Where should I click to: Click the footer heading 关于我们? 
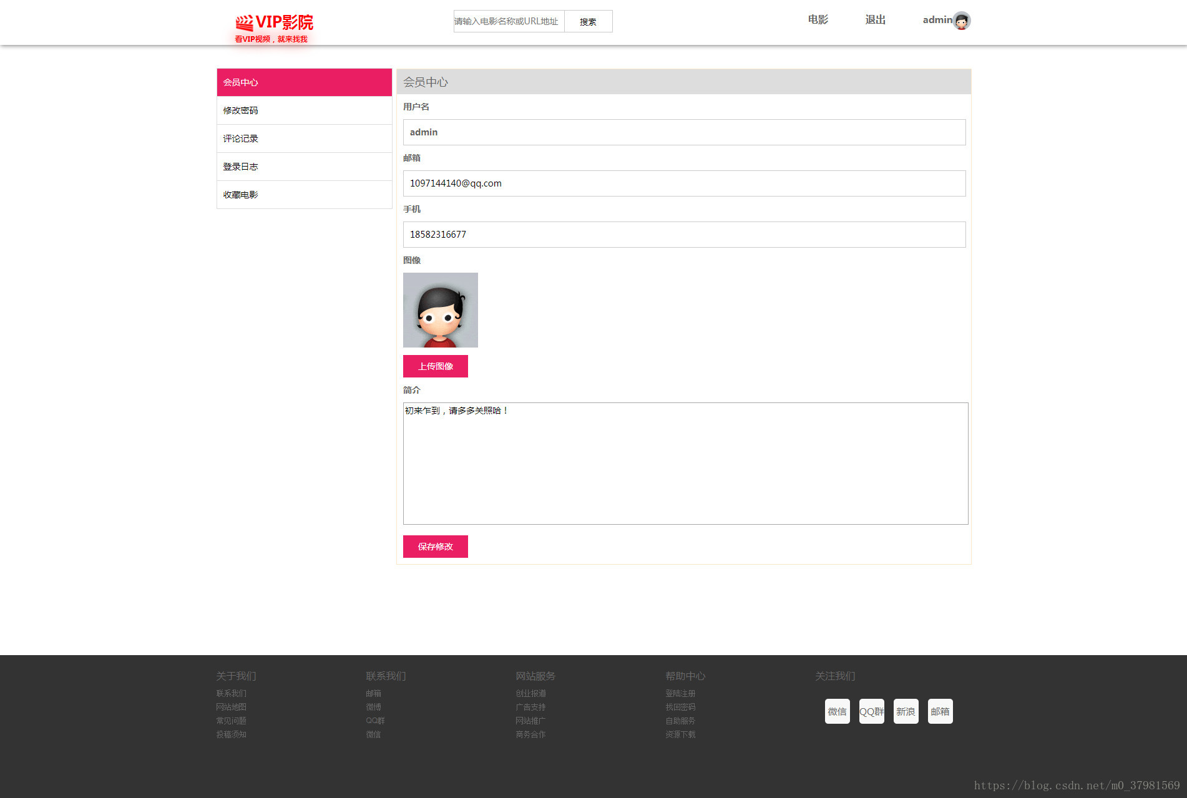click(236, 676)
